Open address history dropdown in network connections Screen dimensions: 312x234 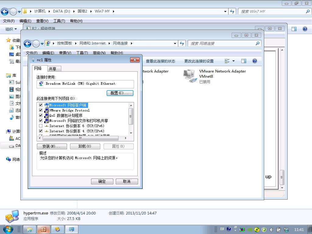point(175,43)
